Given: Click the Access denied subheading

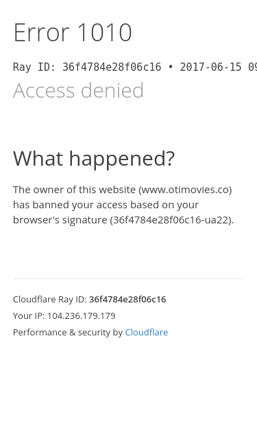Looking at the screenshot, I should coord(78,90).
